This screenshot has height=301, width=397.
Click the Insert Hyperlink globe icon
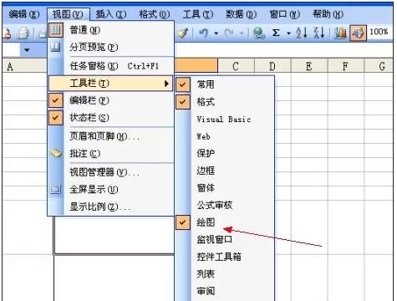[x=258, y=33]
